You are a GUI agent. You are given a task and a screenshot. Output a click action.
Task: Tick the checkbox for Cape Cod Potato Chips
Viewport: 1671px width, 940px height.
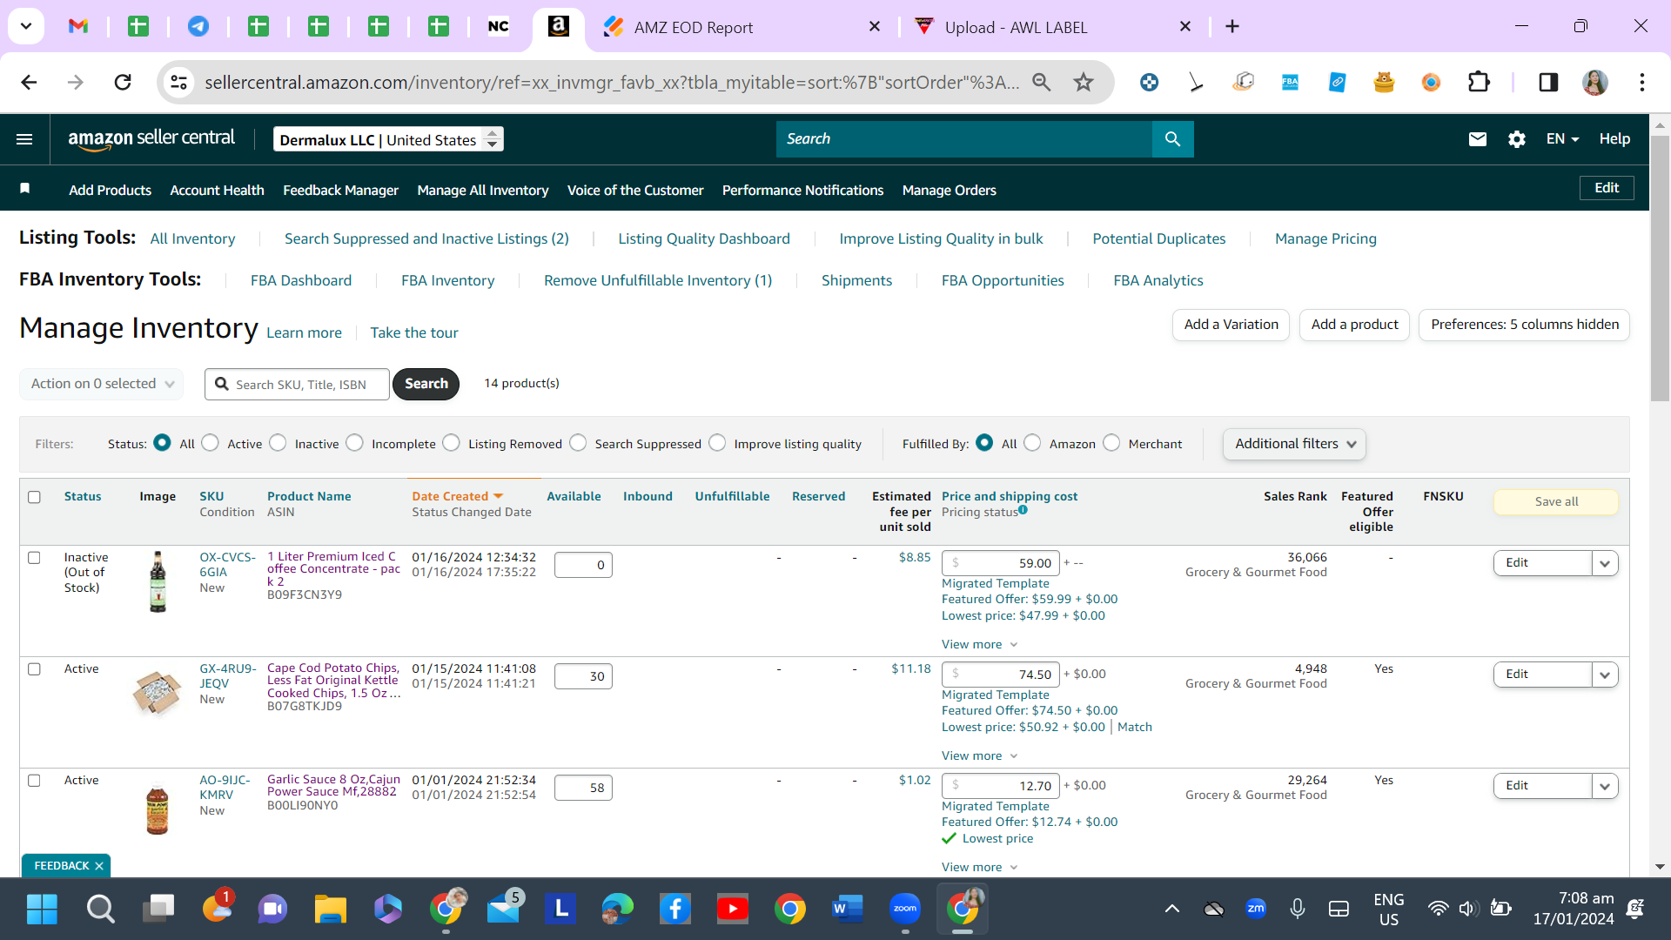click(x=35, y=669)
